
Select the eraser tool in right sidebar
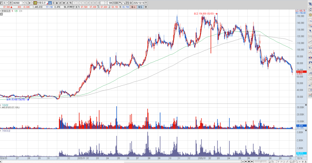(x=310, y=79)
